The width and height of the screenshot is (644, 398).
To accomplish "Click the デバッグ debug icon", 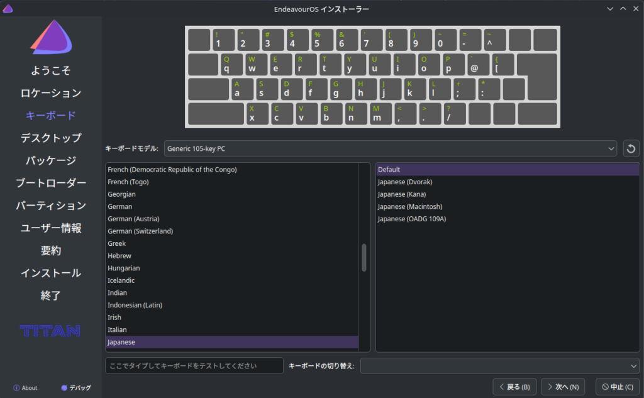I will (x=64, y=388).
